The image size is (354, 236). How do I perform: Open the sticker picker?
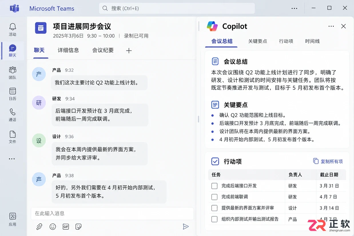[x=78, y=227]
